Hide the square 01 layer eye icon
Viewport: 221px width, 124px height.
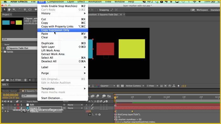point(3,108)
